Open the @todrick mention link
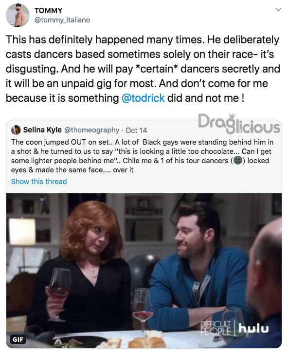 pos(143,98)
